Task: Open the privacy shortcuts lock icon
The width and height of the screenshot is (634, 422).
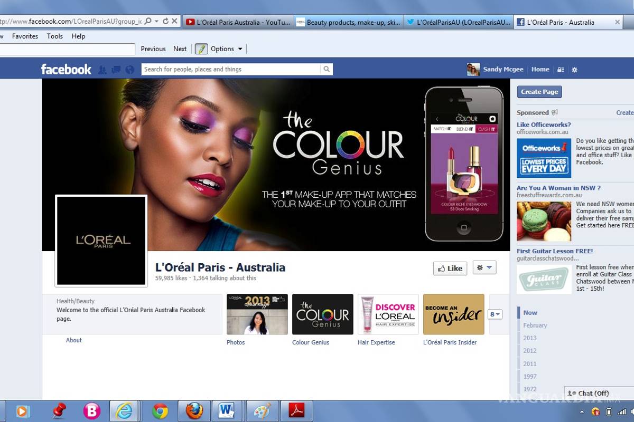Action: [561, 70]
